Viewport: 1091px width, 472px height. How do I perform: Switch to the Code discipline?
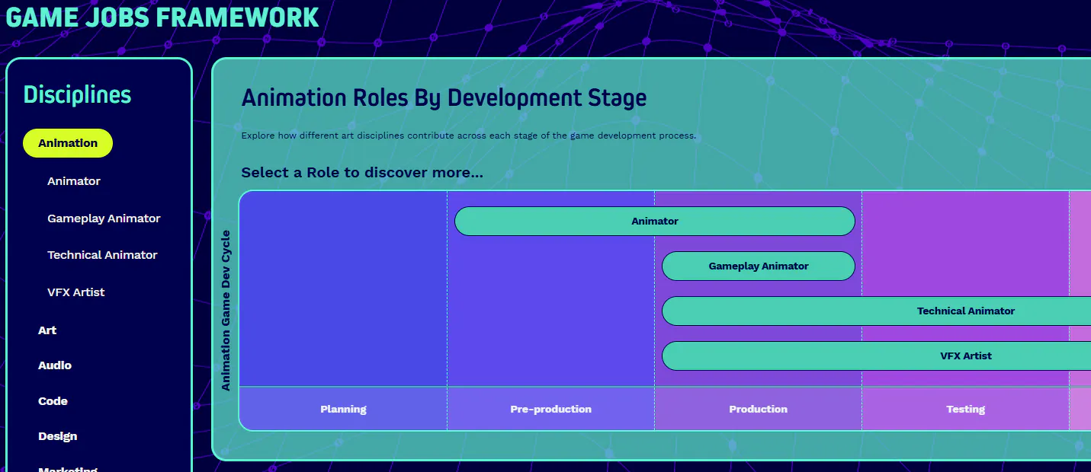53,401
